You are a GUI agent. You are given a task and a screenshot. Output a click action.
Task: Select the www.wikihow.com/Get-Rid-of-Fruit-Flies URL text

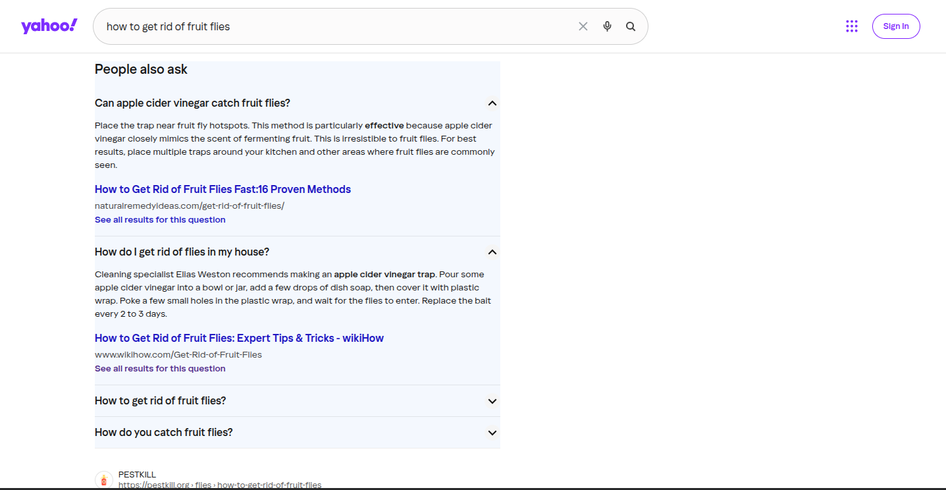(x=178, y=354)
